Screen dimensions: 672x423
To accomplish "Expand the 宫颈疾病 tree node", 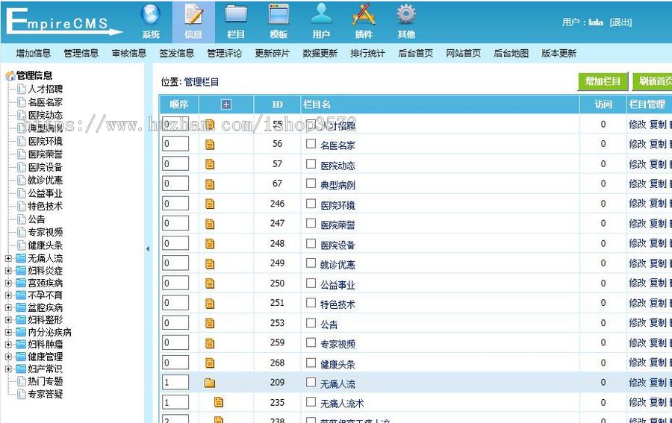I will [x=8, y=283].
